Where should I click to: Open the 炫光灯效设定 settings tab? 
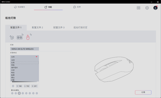pos(81,27)
